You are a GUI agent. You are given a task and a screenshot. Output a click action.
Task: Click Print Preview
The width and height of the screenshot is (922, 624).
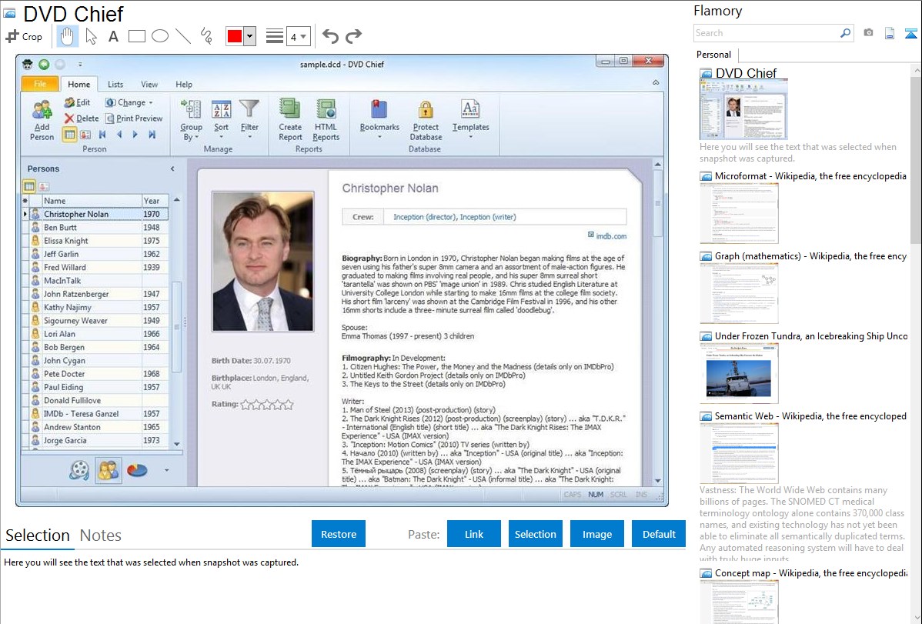click(134, 118)
